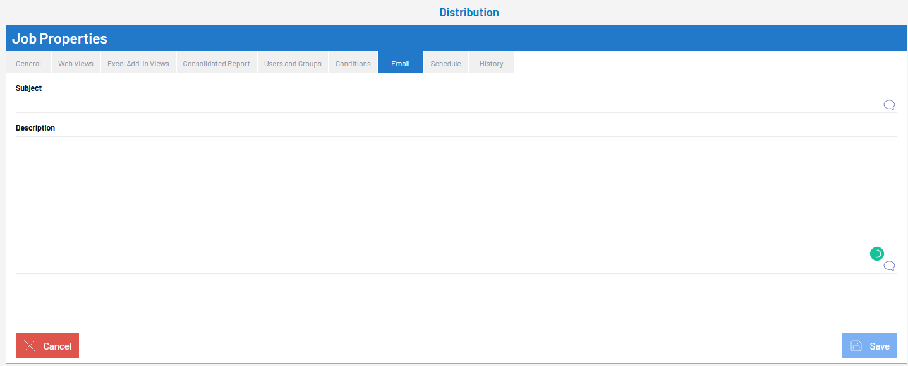Screen dimensions: 908x366
Task: Click the Job Properties header title
Action: (x=59, y=38)
